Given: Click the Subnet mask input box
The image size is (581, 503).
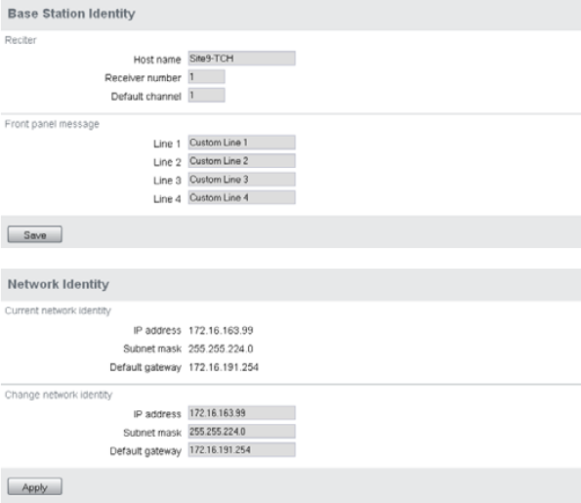Looking at the screenshot, I should tap(241, 432).
